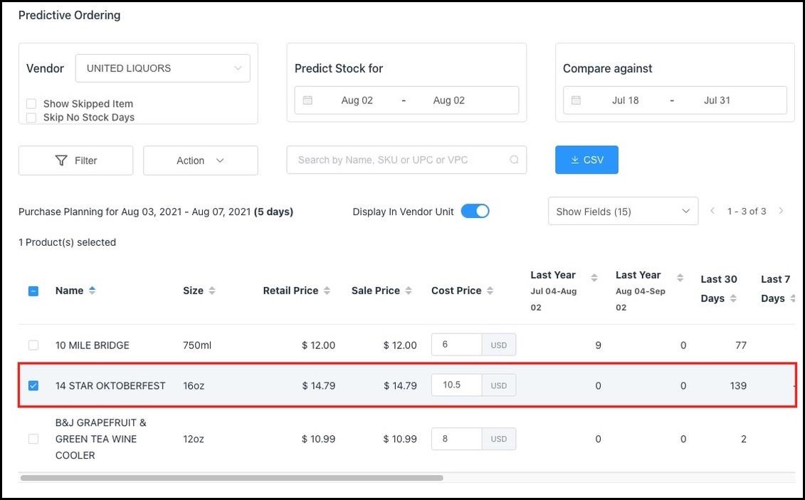Toggle Display In Vendor Unit off
Viewport: 805px width, 500px height.
[475, 211]
